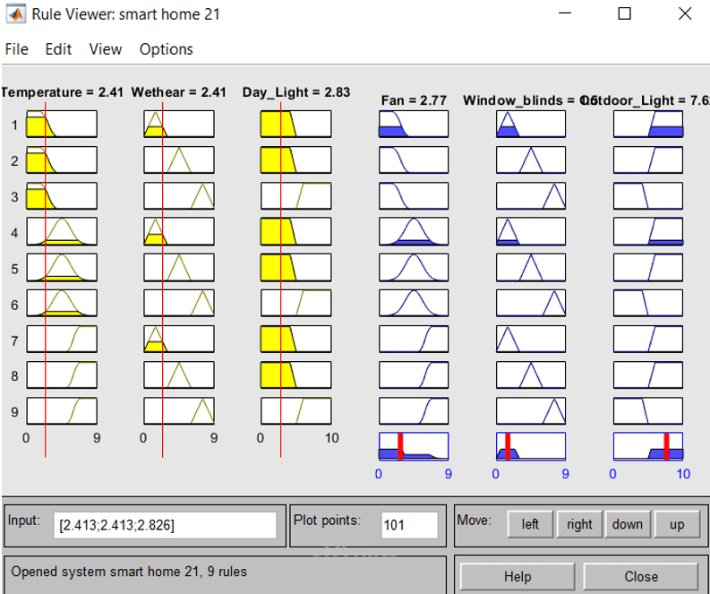Click the MATLAB icon in title bar
This screenshot has height=594, width=710.
pos(16,14)
